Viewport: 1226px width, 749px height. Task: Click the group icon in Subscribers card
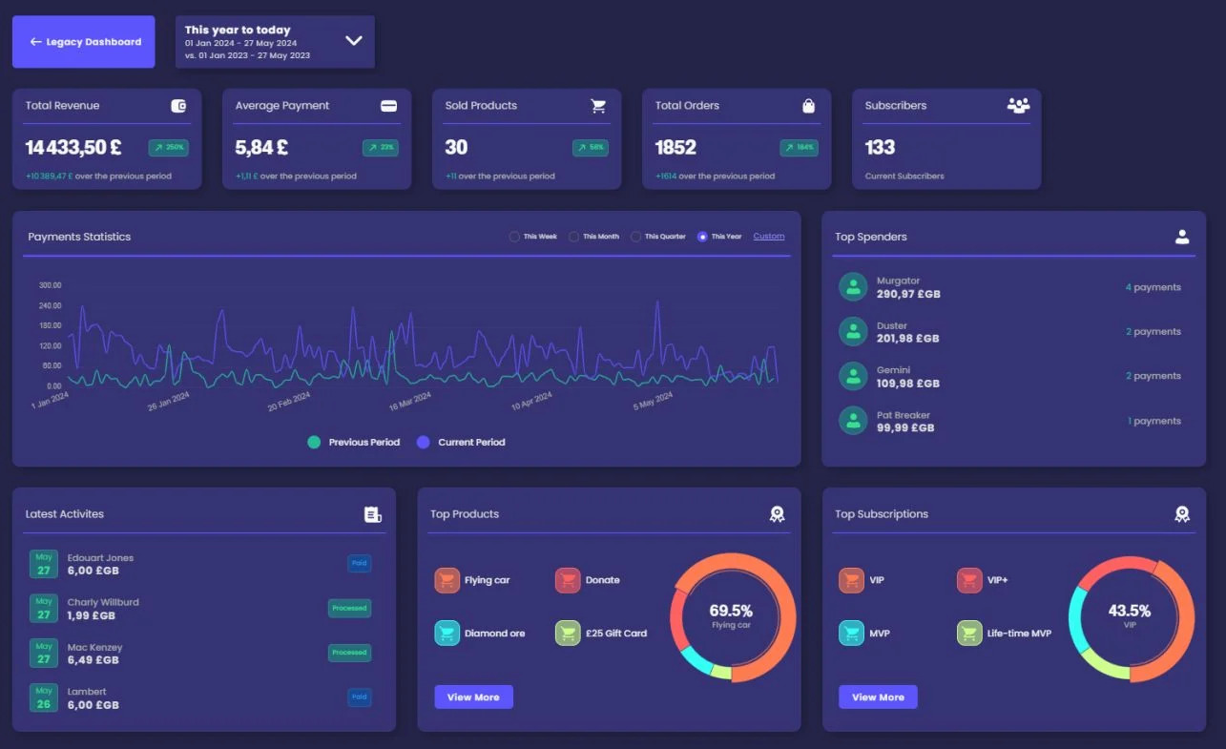[x=1018, y=105]
